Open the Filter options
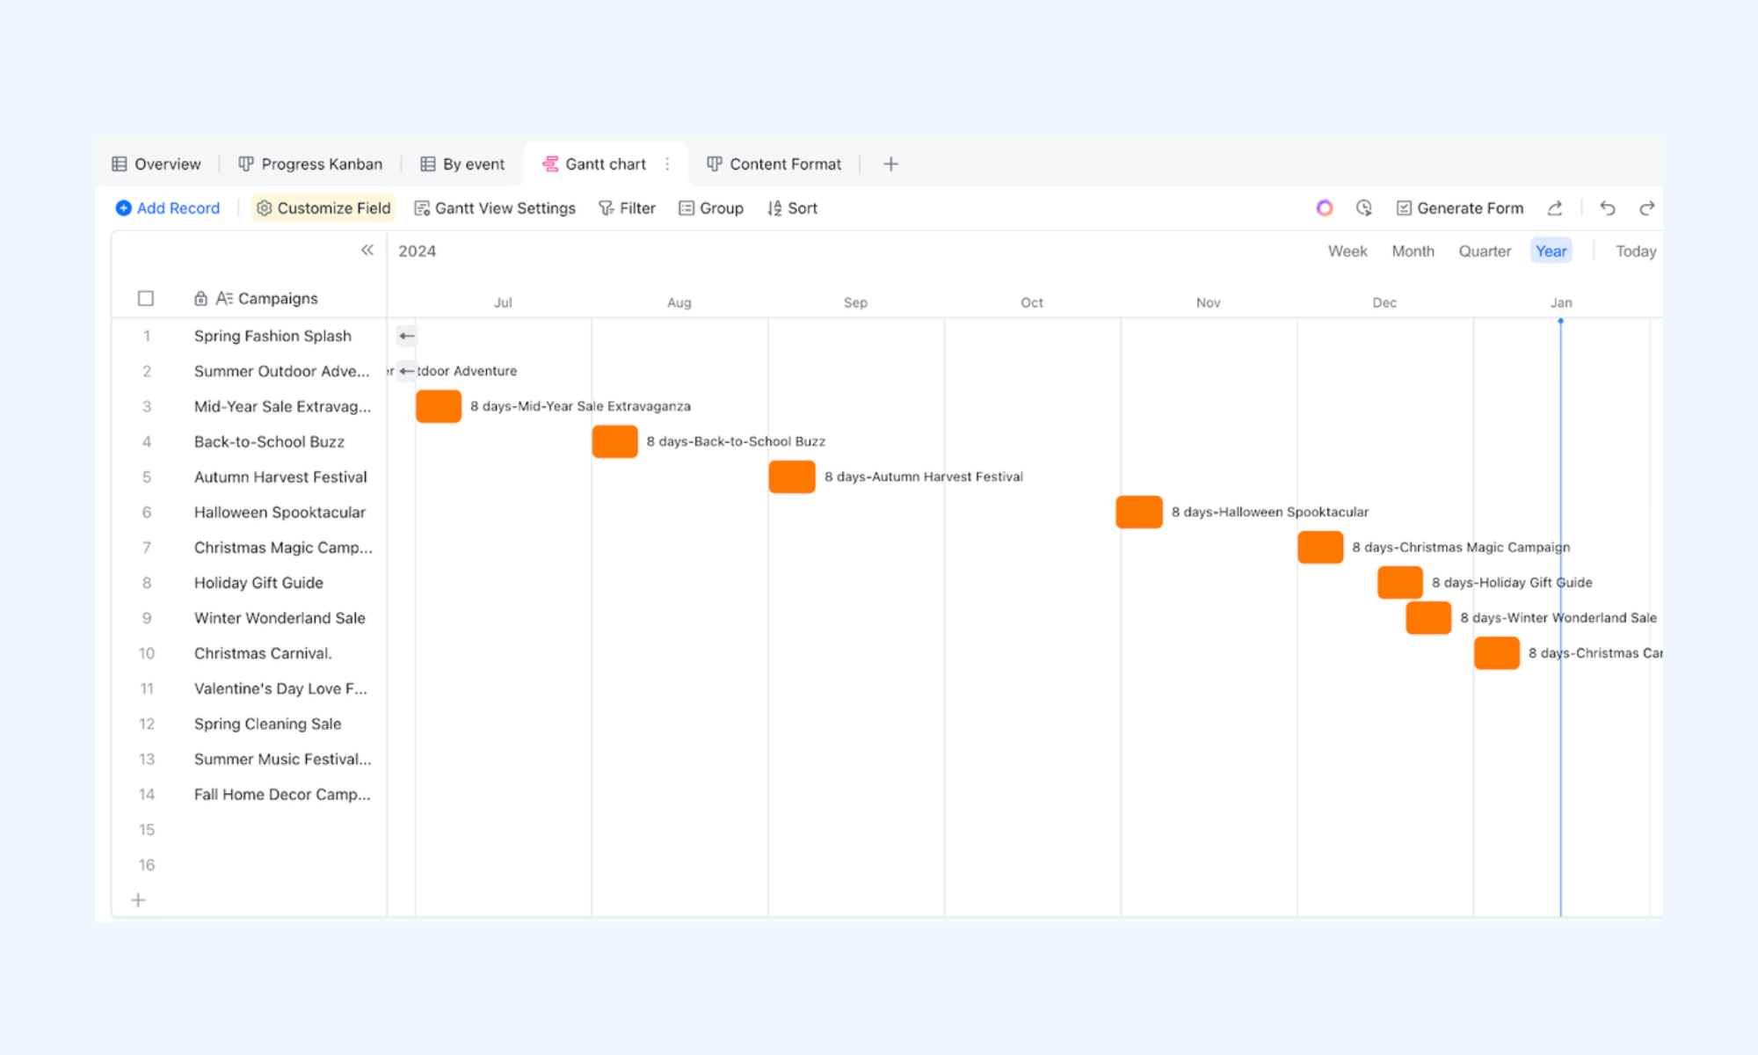The height and width of the screenshot is (1055, 1758). coord(627,208)
